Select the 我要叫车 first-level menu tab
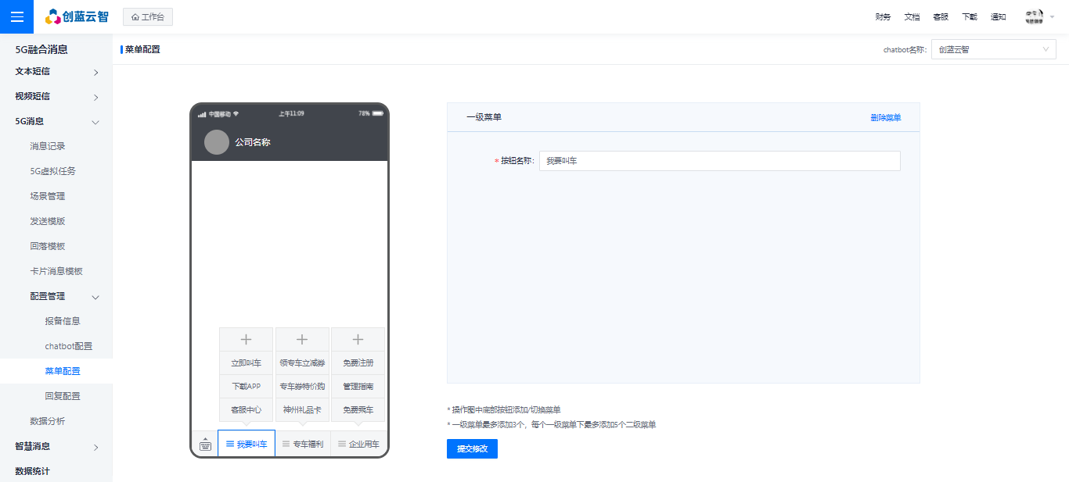Screen dimensions: 1069x482 coord(247,444)
